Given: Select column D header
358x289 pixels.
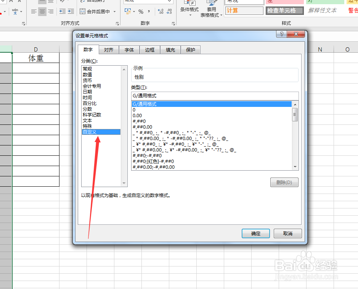Looking at the screenshot, I should pyautogui.click(x=35, y=49).
